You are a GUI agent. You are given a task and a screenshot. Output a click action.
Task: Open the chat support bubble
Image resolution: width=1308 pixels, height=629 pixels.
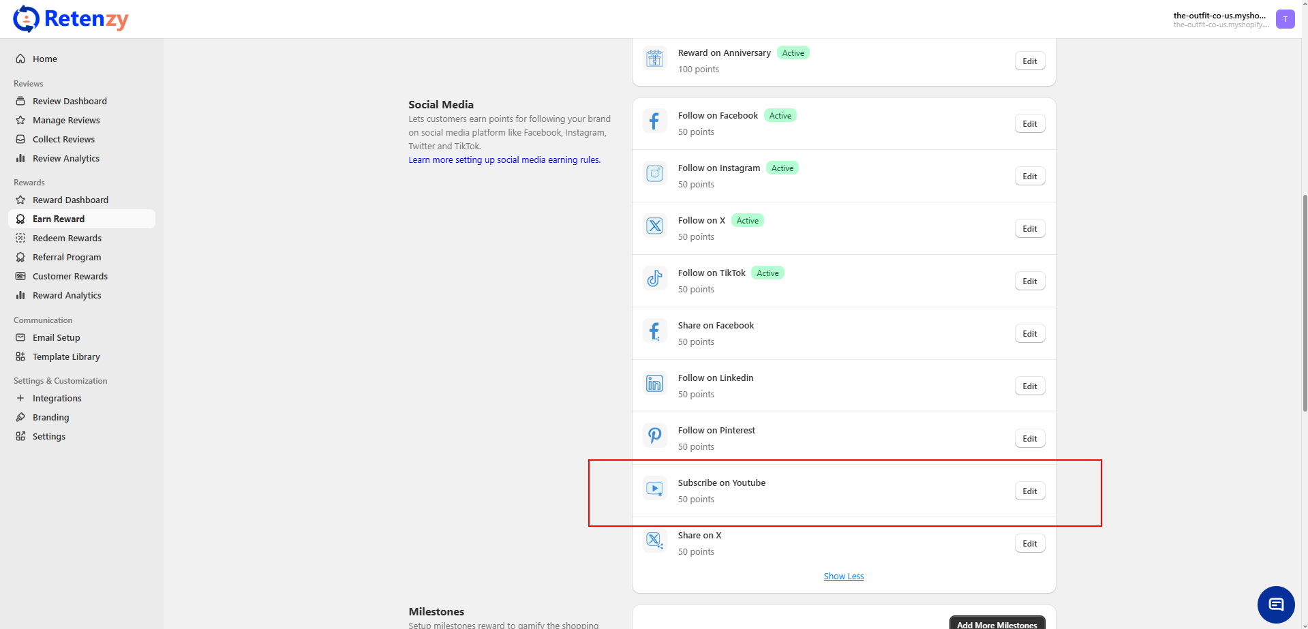1275,604
